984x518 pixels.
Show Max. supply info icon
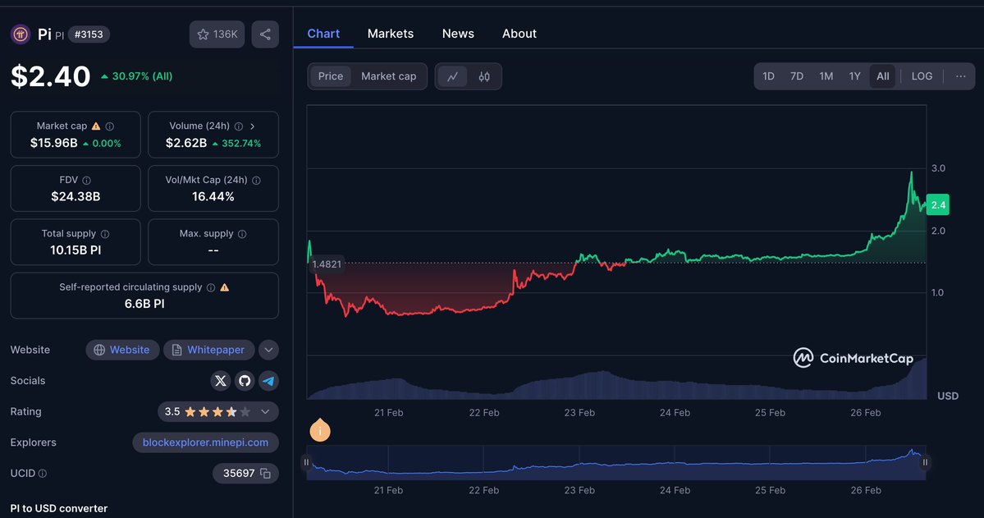pyautogui.click(x=242, y=234)
